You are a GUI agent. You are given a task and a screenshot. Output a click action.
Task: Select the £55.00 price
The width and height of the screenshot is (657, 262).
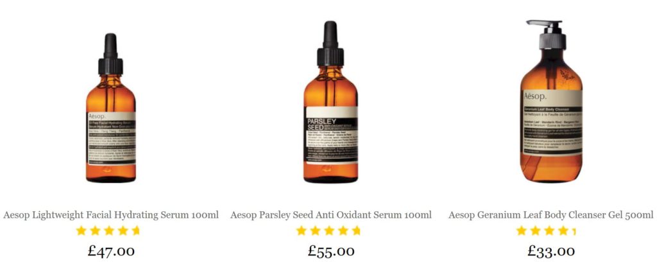[x=331, y=251]
